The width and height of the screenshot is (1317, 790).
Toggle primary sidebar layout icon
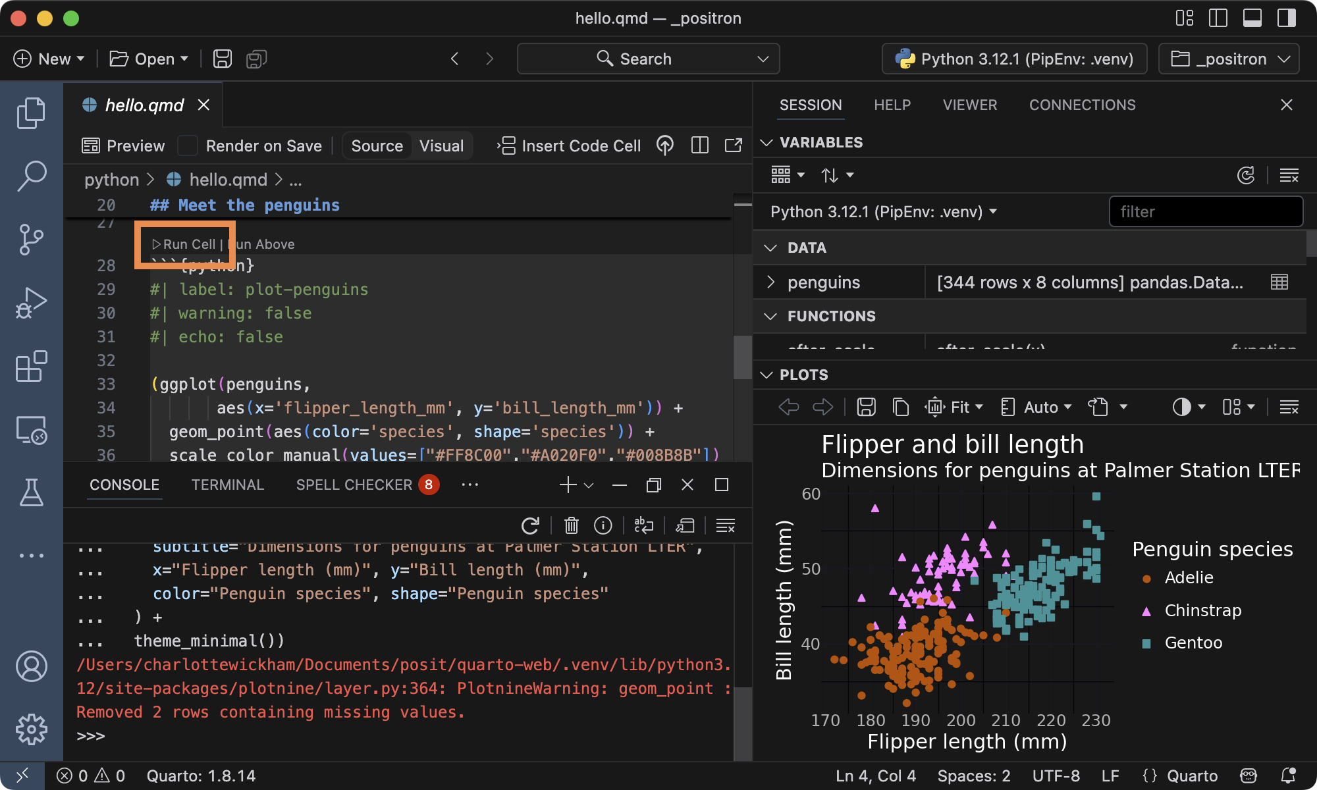click(x=1218, y=18)
